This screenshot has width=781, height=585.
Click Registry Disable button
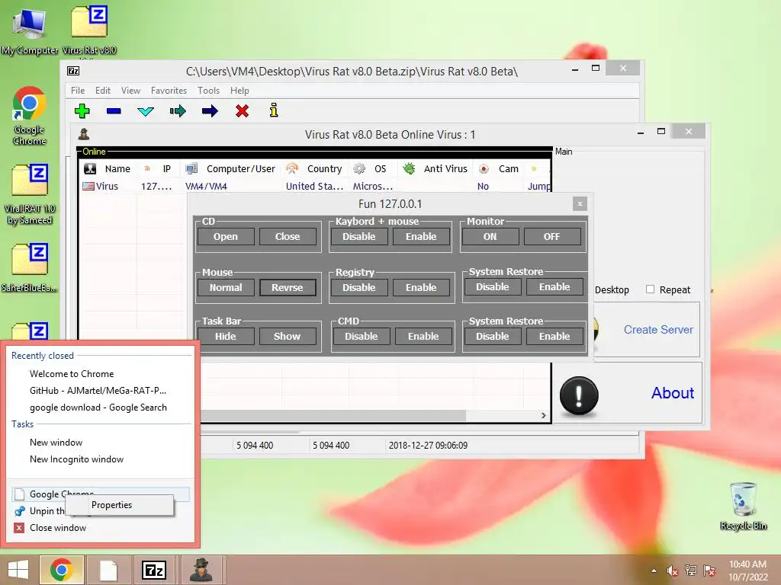pyautogui.click(x=358, y=287)
